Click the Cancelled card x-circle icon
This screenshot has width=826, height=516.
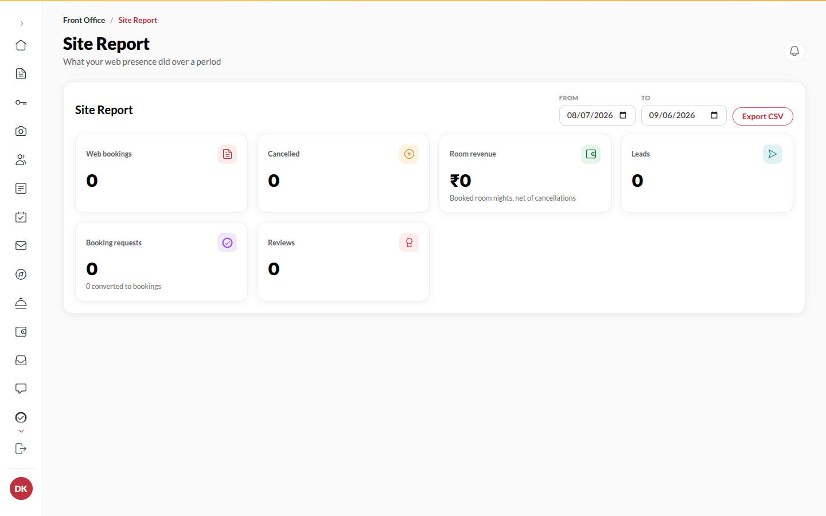click(409, 154)
